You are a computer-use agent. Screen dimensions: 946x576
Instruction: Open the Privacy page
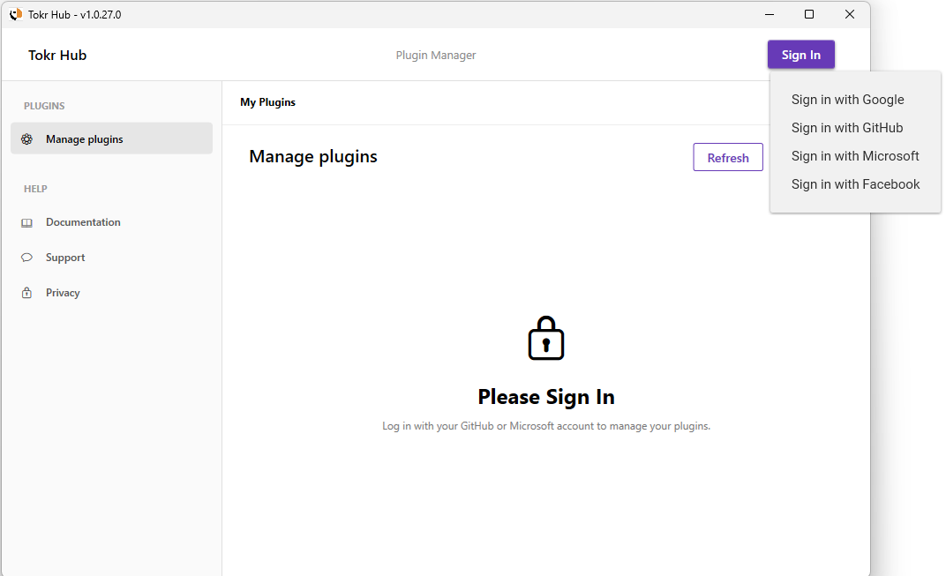[63, 292]
